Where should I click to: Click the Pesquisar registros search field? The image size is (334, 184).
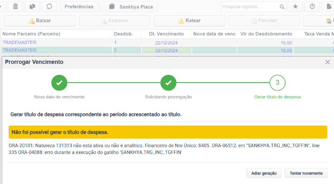coord(250,7)
